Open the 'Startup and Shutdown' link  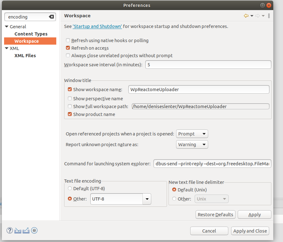97,26
